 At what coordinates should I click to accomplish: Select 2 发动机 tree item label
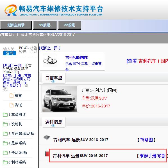[15, 124]
